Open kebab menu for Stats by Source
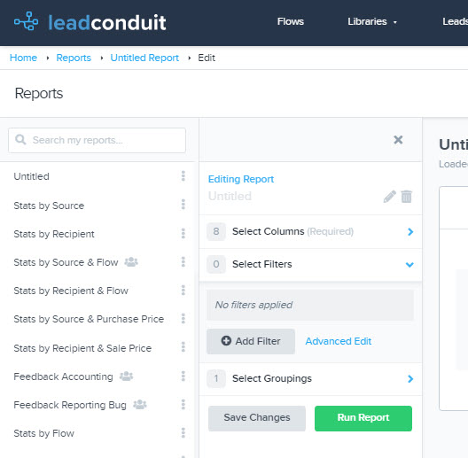The width and height of the screenshot is (468, 458). pos(183,205)
